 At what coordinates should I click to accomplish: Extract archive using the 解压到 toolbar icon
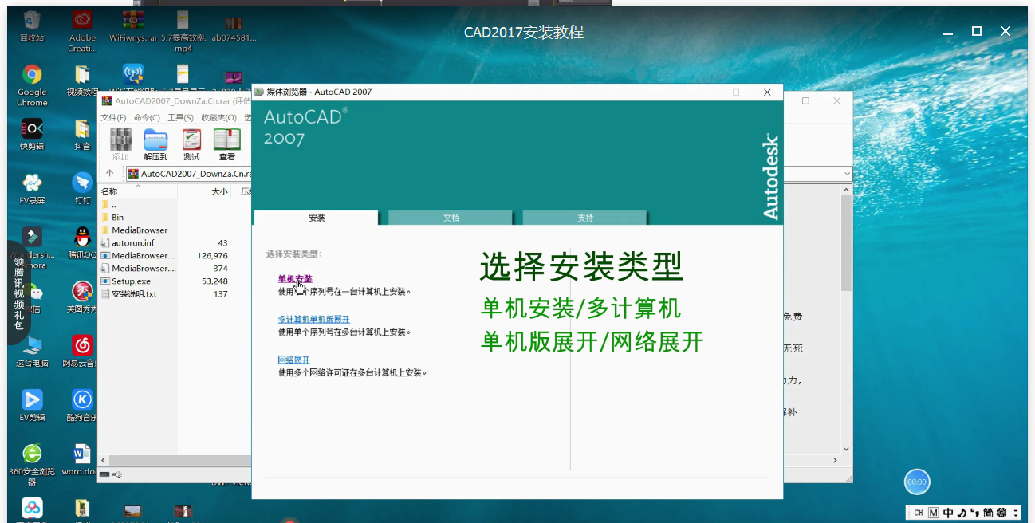[x=155, y=144]
